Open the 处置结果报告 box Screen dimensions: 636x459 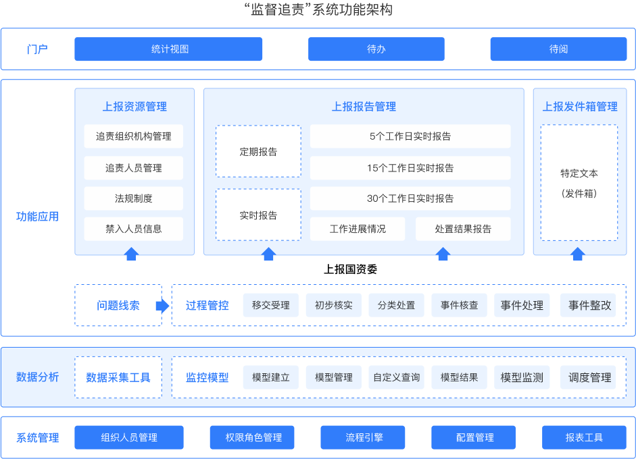463,229
